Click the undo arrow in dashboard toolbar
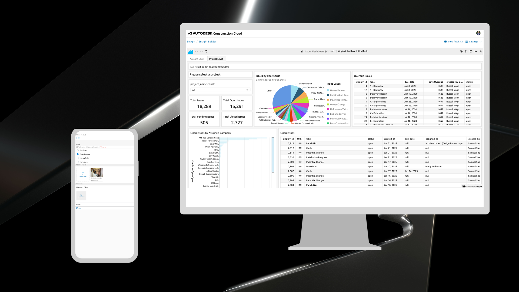This screenshot has width=519, height=292. [197, 51]
